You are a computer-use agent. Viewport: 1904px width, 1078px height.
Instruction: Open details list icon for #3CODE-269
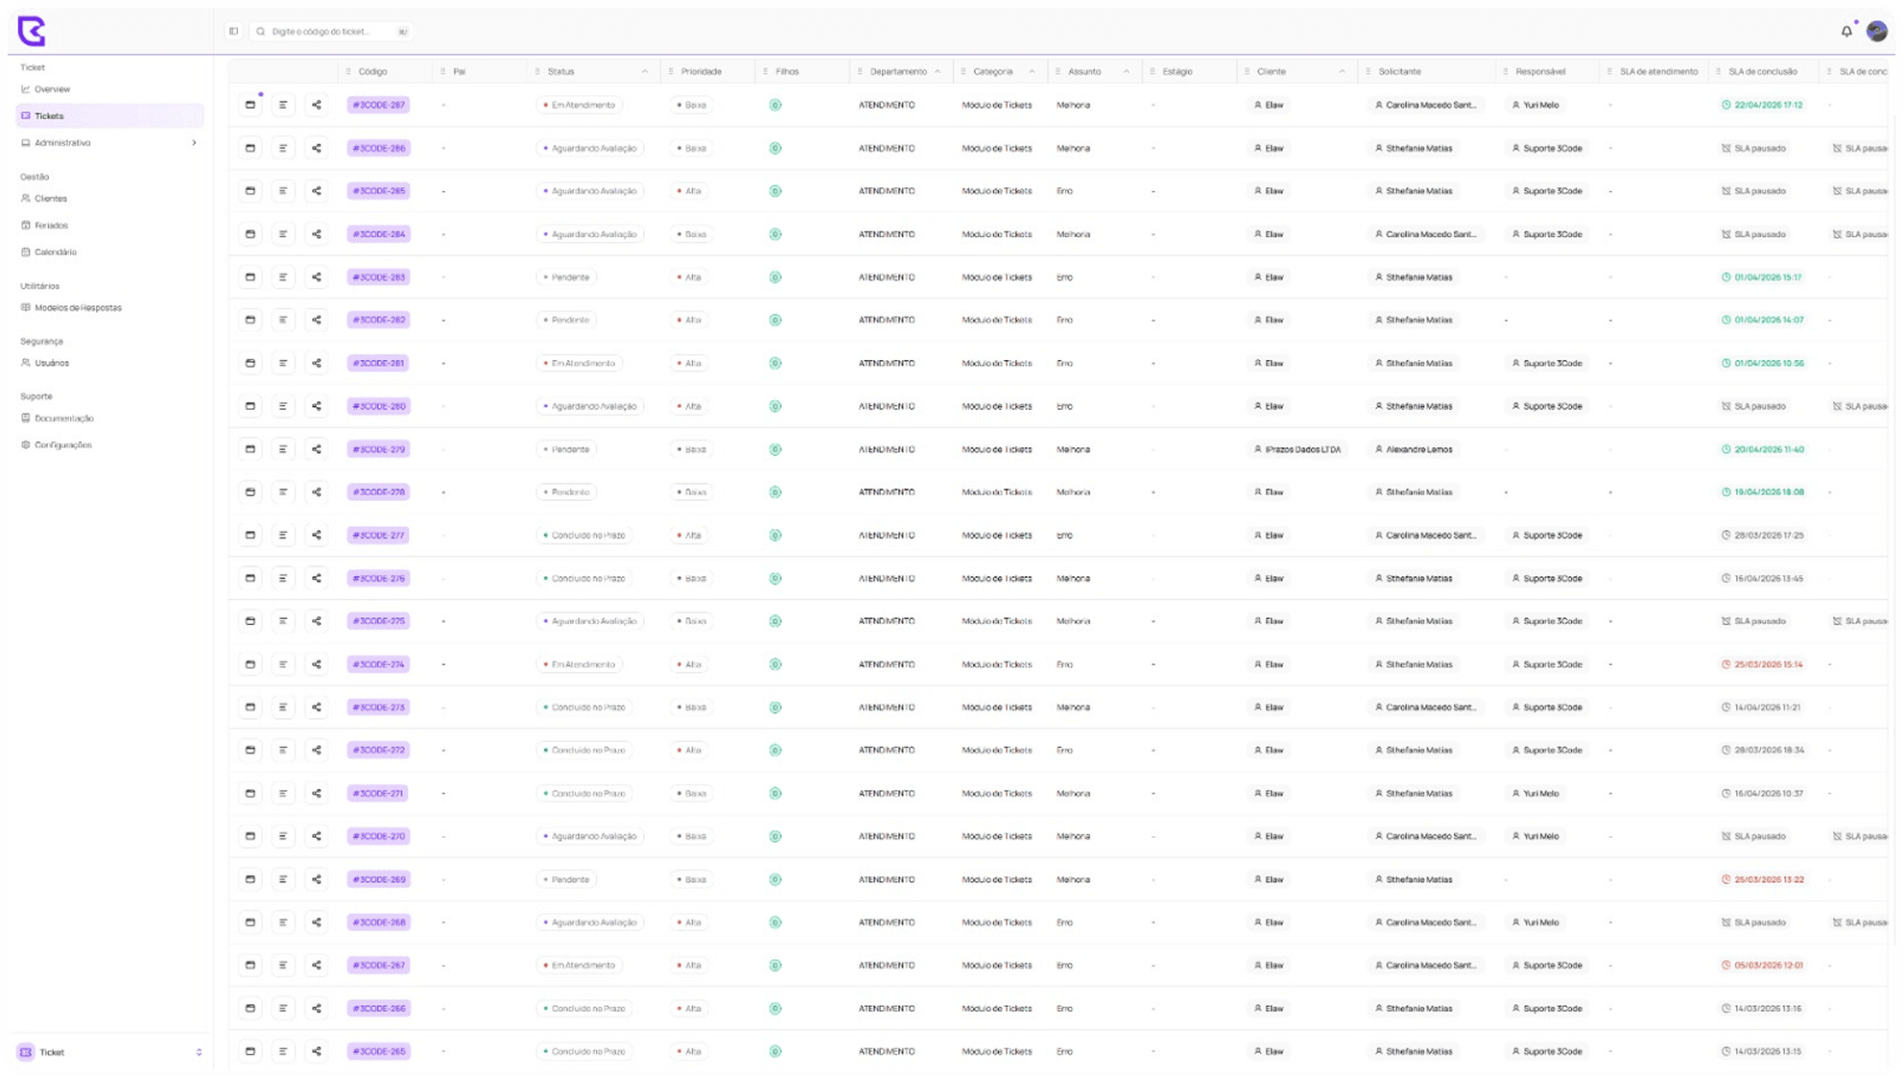(283, 879)
